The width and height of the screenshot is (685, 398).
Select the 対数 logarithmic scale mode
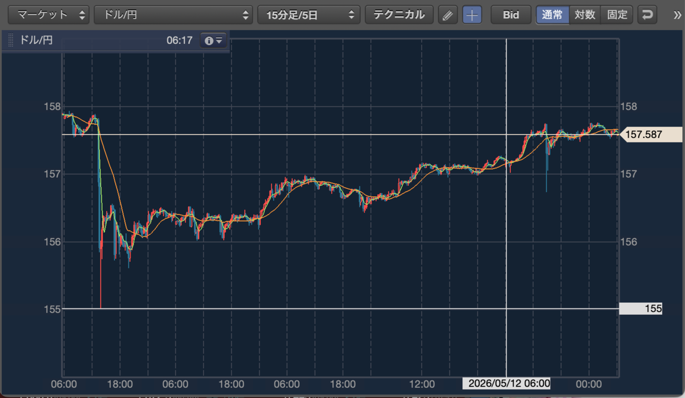click(x=585, y=15)
